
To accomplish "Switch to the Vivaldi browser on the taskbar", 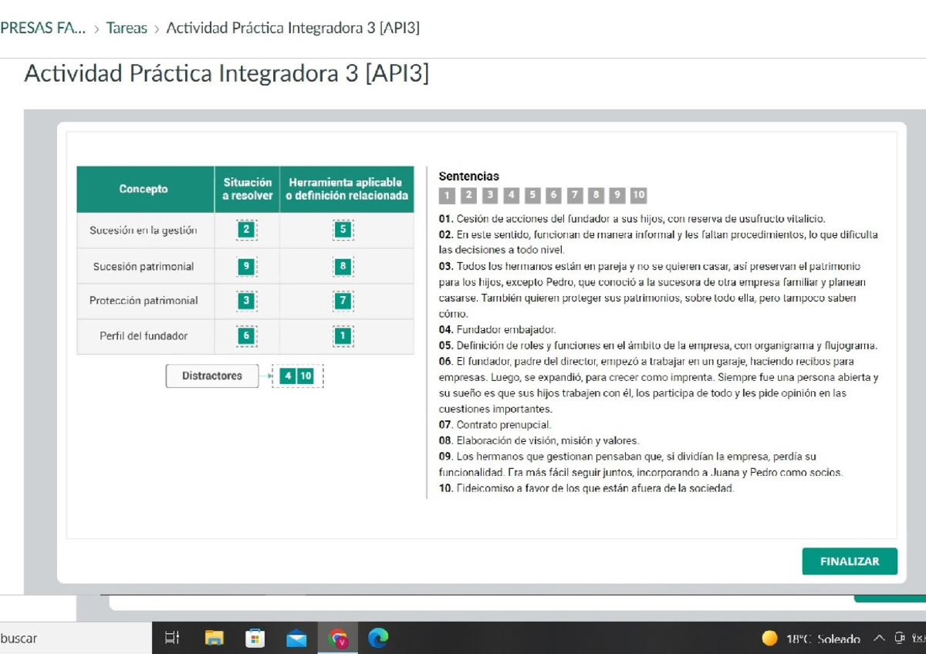I will click(338, 638).
